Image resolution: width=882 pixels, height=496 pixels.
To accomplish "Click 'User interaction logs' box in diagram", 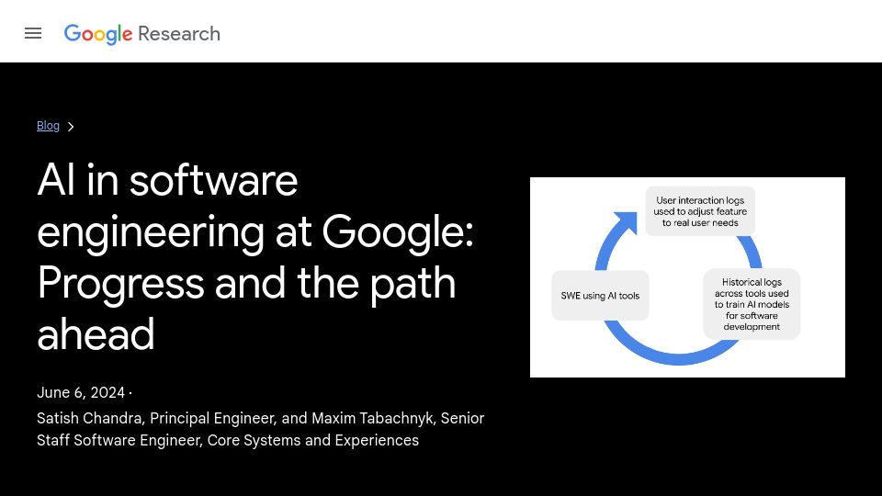I will [x=700, y=211].
